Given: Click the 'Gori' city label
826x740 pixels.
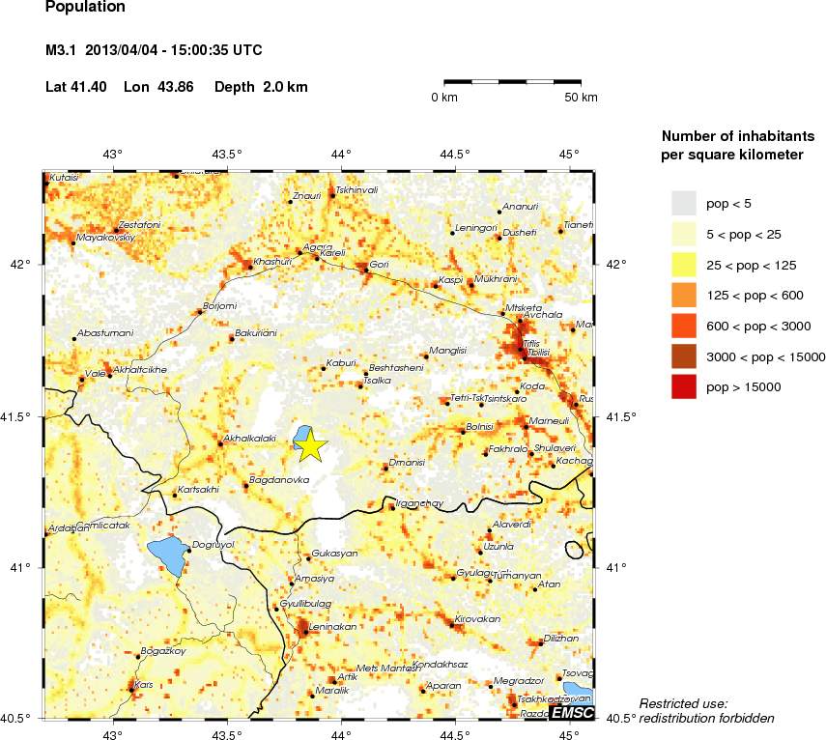Looking at the screenshot, I should click(x=380, y=264).
